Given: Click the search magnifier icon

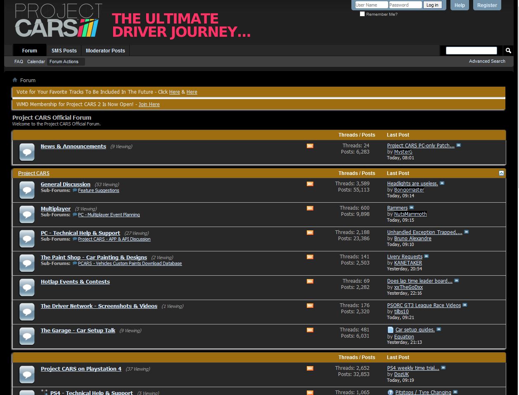Looking at the screenshot, I should pyautogui.click(x=508, y=50).
